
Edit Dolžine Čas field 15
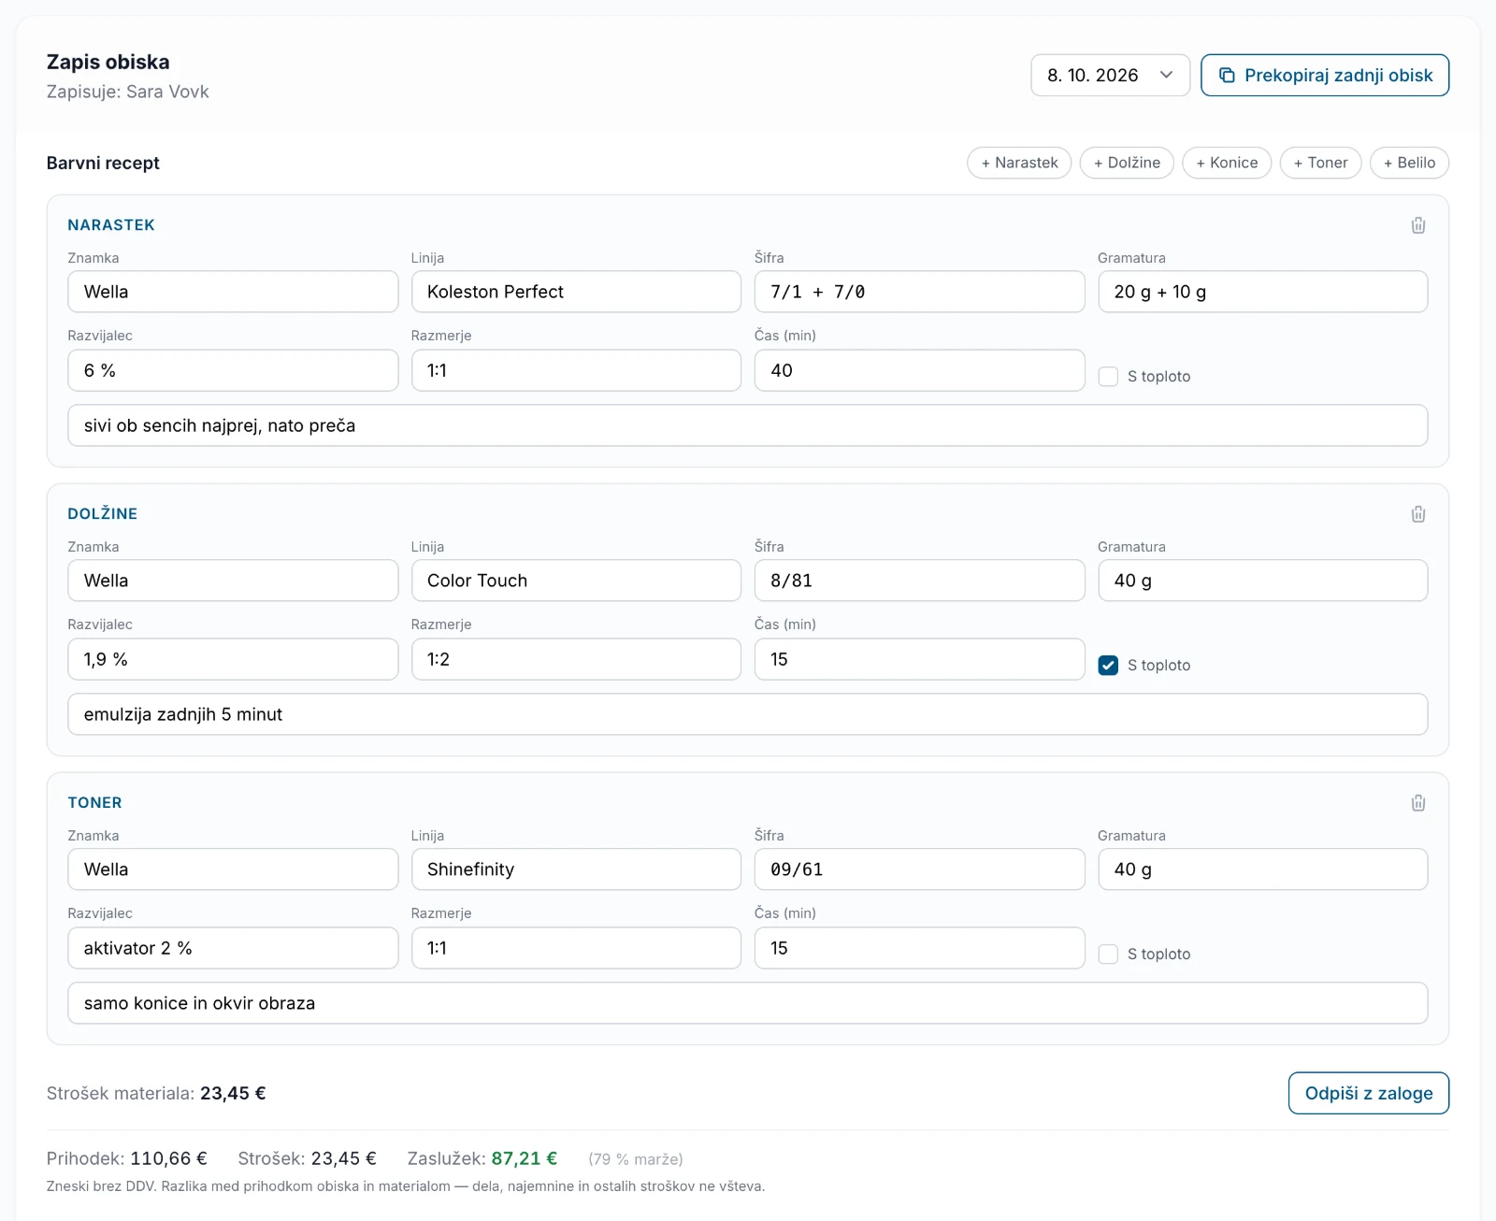click(919, 660)
